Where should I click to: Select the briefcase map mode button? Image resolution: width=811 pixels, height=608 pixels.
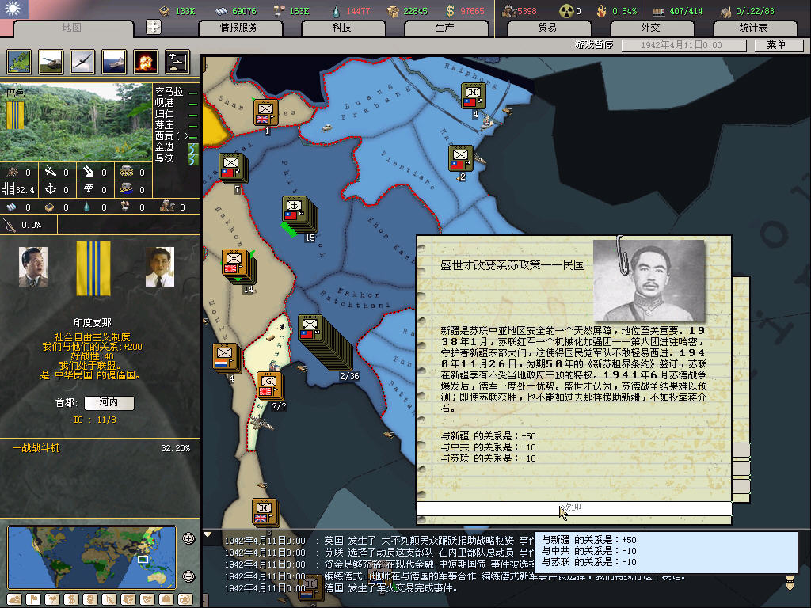tap(166, 599)
